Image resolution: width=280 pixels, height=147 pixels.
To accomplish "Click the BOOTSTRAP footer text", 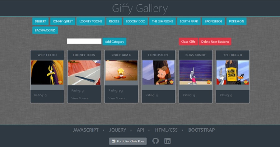I will [x=201, y=130].
